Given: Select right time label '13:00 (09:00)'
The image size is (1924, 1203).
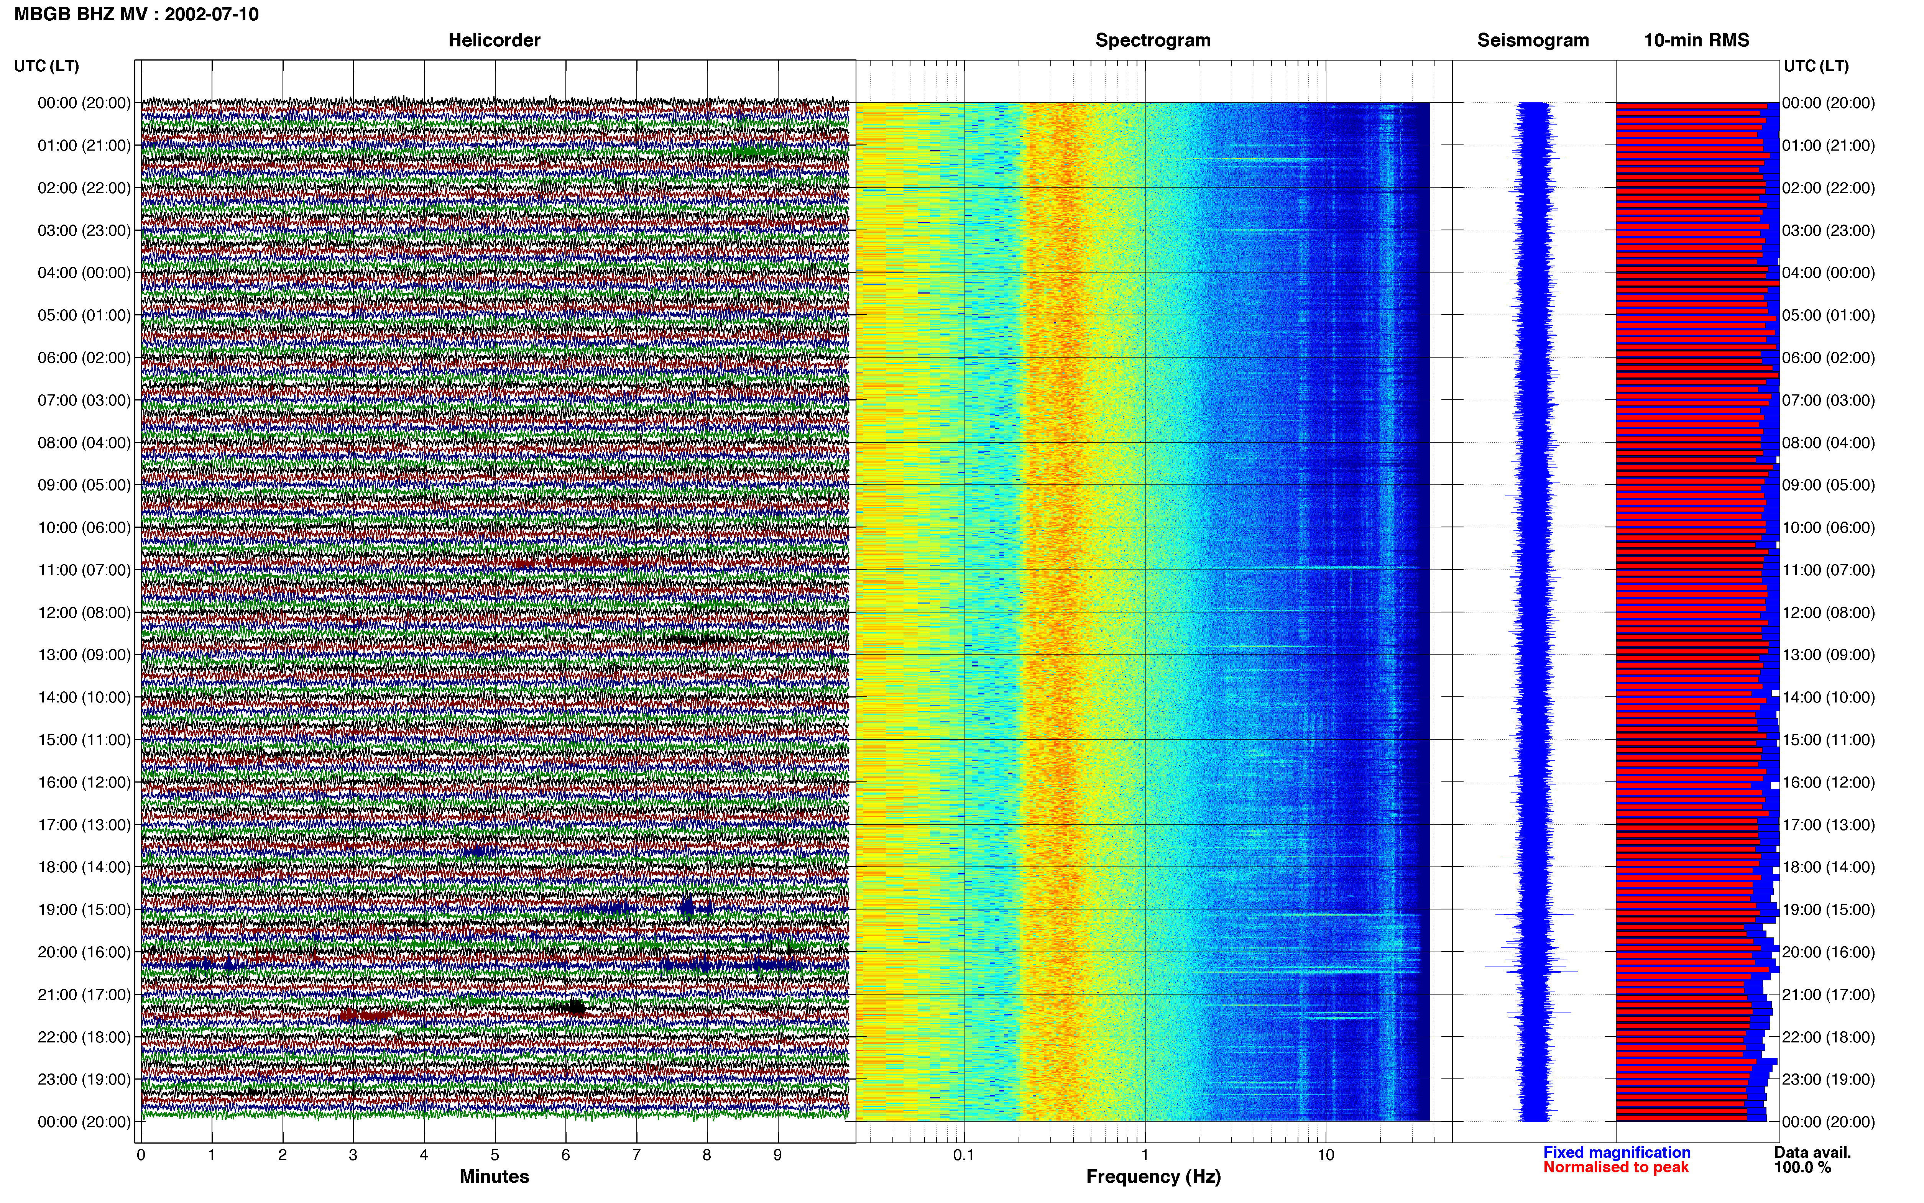Looking at the screenshot, I should 1829,655.
